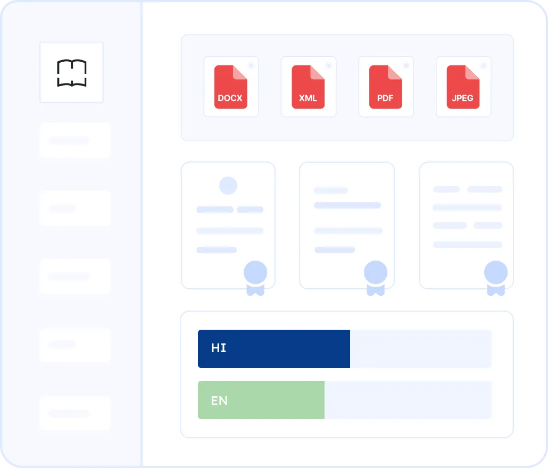Select the bottom-most sidebar menu item
The width and height of the screenshot is (548, 468).
point(75,413)
